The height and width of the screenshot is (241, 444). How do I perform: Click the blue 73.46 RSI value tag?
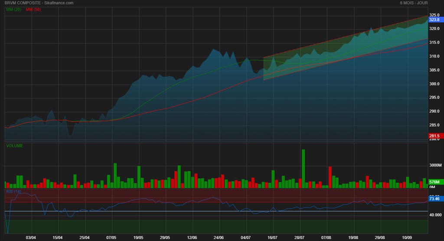coord(434,199)
